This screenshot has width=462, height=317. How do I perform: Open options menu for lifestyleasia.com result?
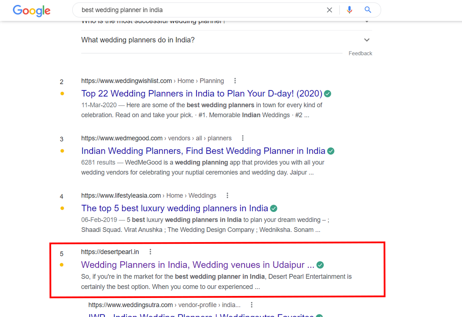[x=227, y=195]
